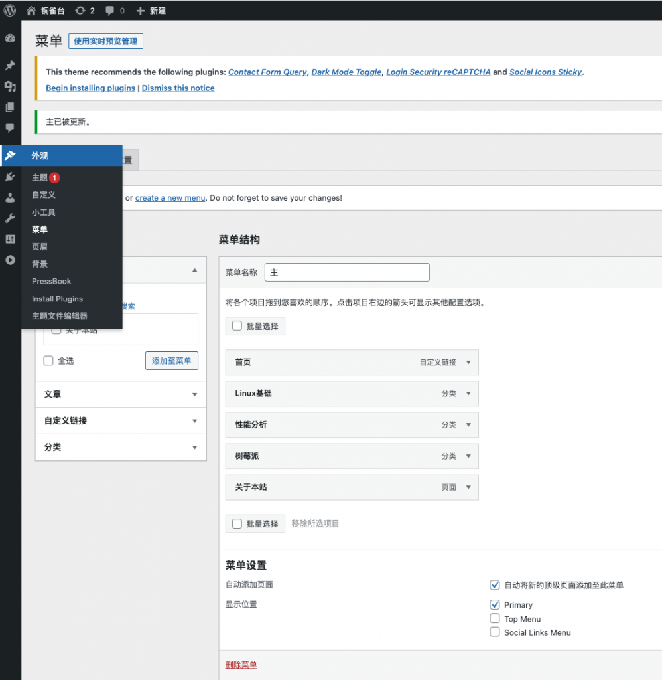Open Tools wrench icon in sidebar
This screenshot has height=680, width=662.
coord(10,218)
